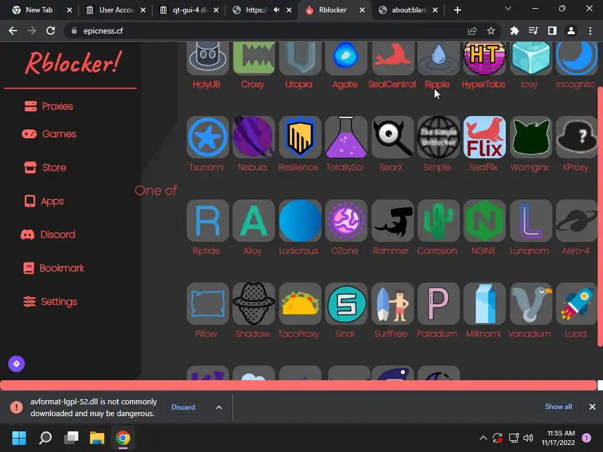
Task: Bookmark this page with star icon
Action: pyautogui.click(x=491, y=31)
